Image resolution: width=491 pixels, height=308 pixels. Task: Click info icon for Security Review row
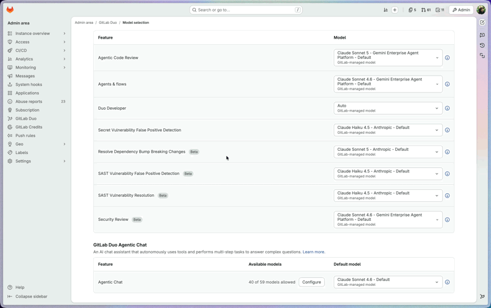pyautogui.click(x=447, y=220)
